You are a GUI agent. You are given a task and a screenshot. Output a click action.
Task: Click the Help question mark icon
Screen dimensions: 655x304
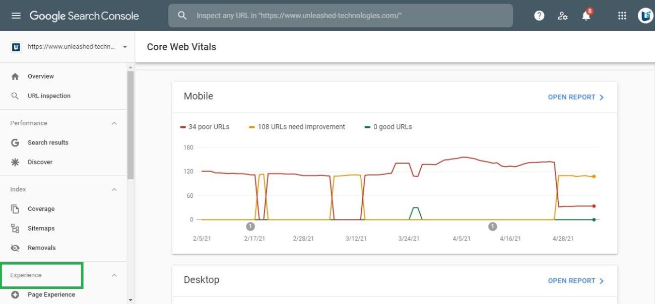pyautogui.click(x=539, y=16)
